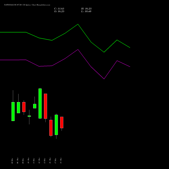Click the 17 Mar date label
169x169 pixels.
point(55,161)
